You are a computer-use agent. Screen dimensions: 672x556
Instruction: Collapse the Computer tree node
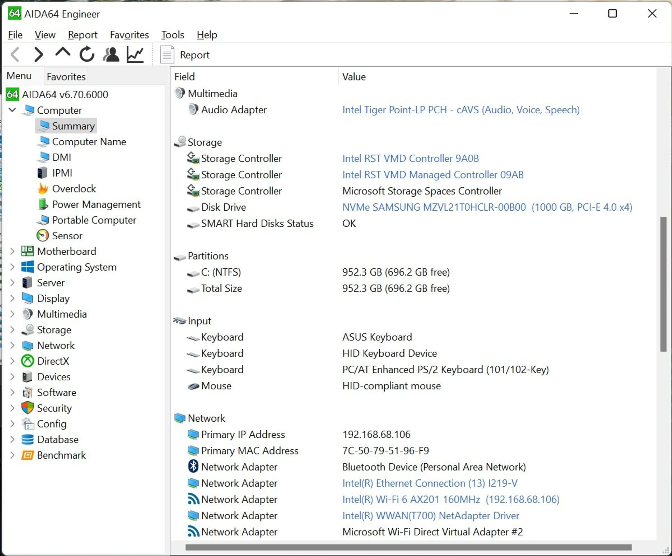point(12,110)
